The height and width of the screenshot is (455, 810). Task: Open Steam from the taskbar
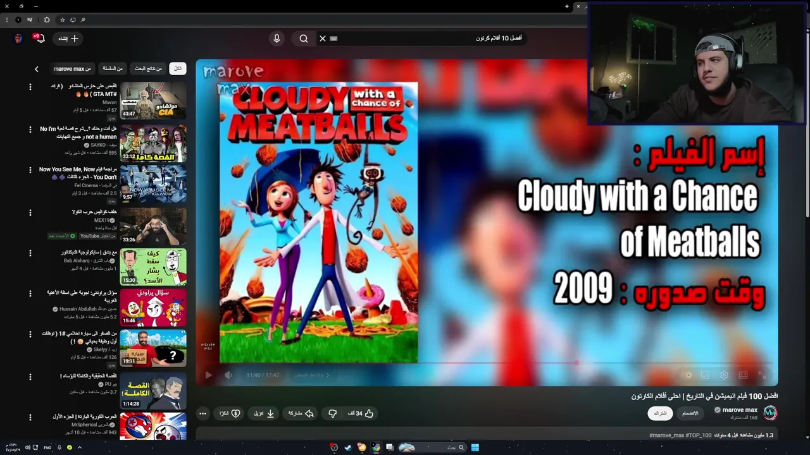tap(348, 447)
